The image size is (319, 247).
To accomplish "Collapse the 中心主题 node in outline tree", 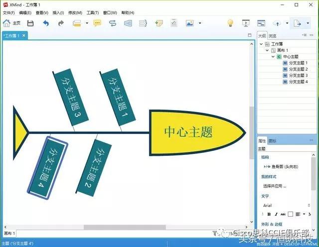I will click(273, 57).
